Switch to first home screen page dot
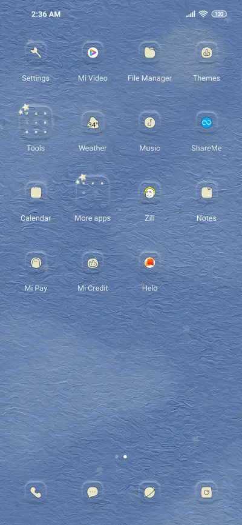 [117, 456]
